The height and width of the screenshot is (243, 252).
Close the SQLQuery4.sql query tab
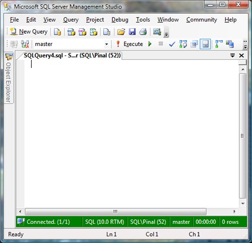pos(241,55)
